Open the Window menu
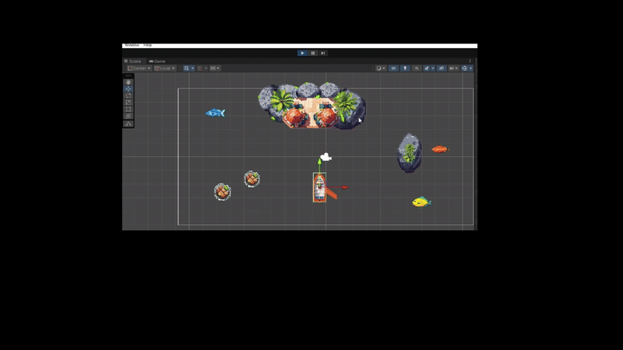Screen dimensions: 623x350 [x=132, y=45]
